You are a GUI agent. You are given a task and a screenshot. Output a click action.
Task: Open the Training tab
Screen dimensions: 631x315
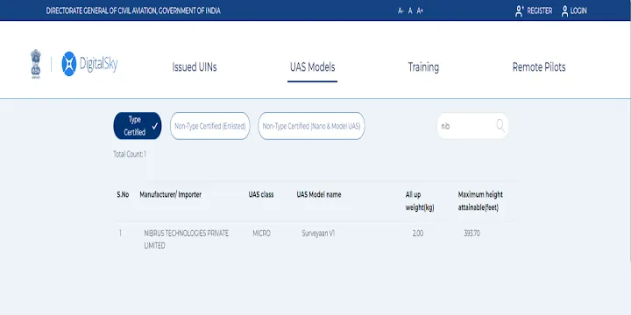tap(423, 67)
